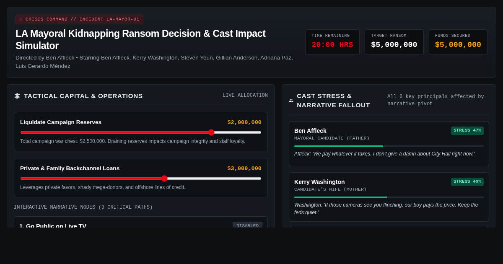Click the DISABLED badge on Go Public node
Viewport: 503px width, 264px height.
click(247, 225)
